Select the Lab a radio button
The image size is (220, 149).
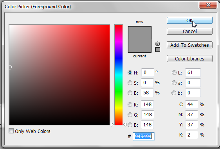174,83
